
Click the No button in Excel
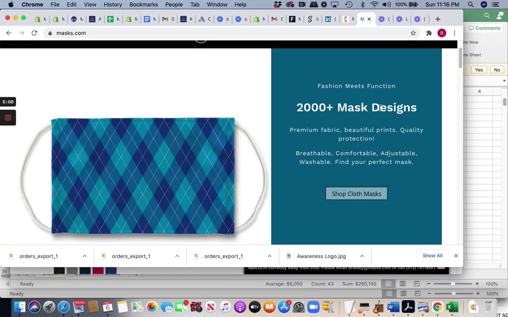(497, 70)
